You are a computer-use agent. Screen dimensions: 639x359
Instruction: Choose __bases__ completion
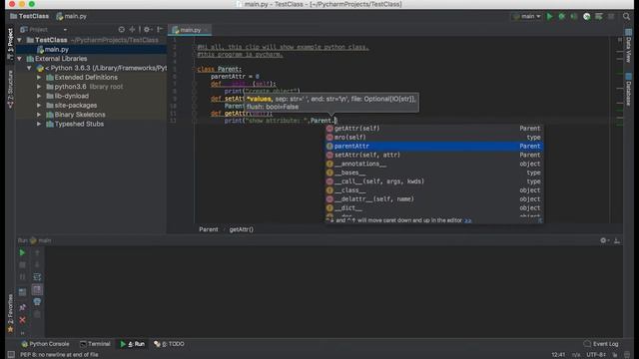pyautogui.click(x=434, y=173)
